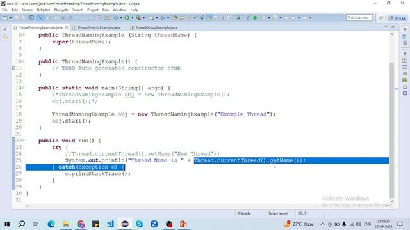Toggle the blue Skip All Breakpoints icon

pos(40,18)
